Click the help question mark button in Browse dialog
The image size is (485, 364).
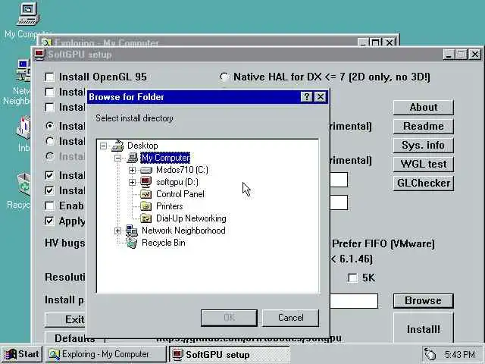click(306, 97)
